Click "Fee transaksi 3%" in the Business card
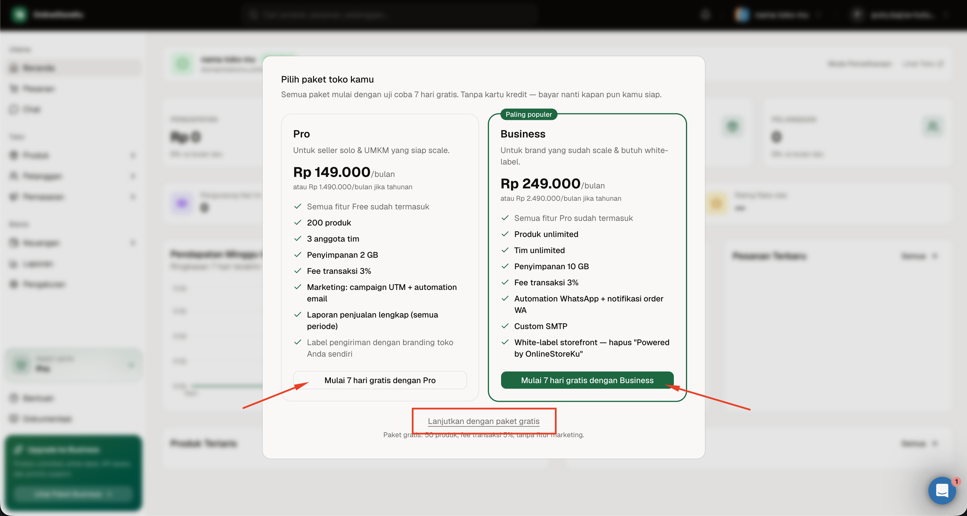The width and height of the screenshot is (967, 516). coord(546,283)
